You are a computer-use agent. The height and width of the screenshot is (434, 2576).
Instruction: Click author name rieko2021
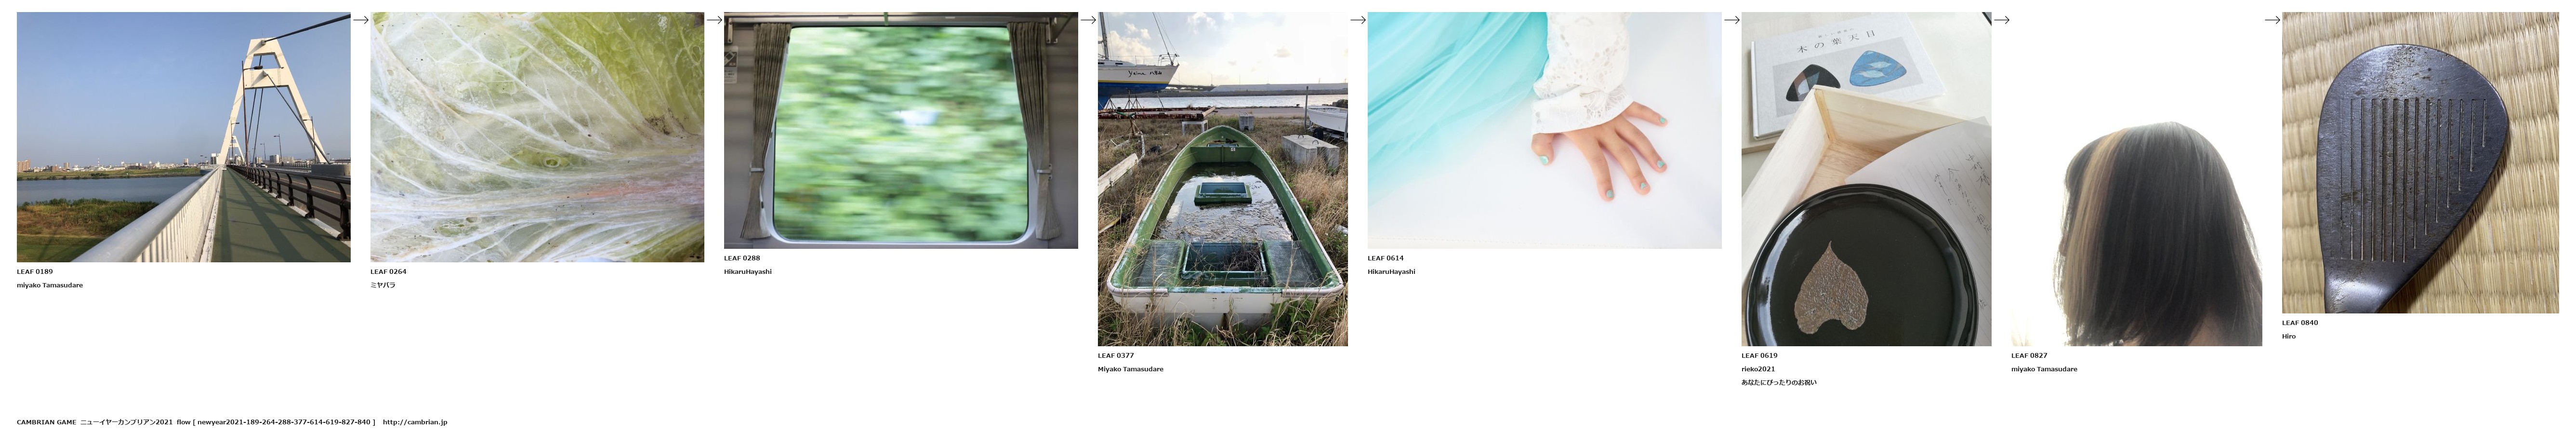(x=1759, y=369)
